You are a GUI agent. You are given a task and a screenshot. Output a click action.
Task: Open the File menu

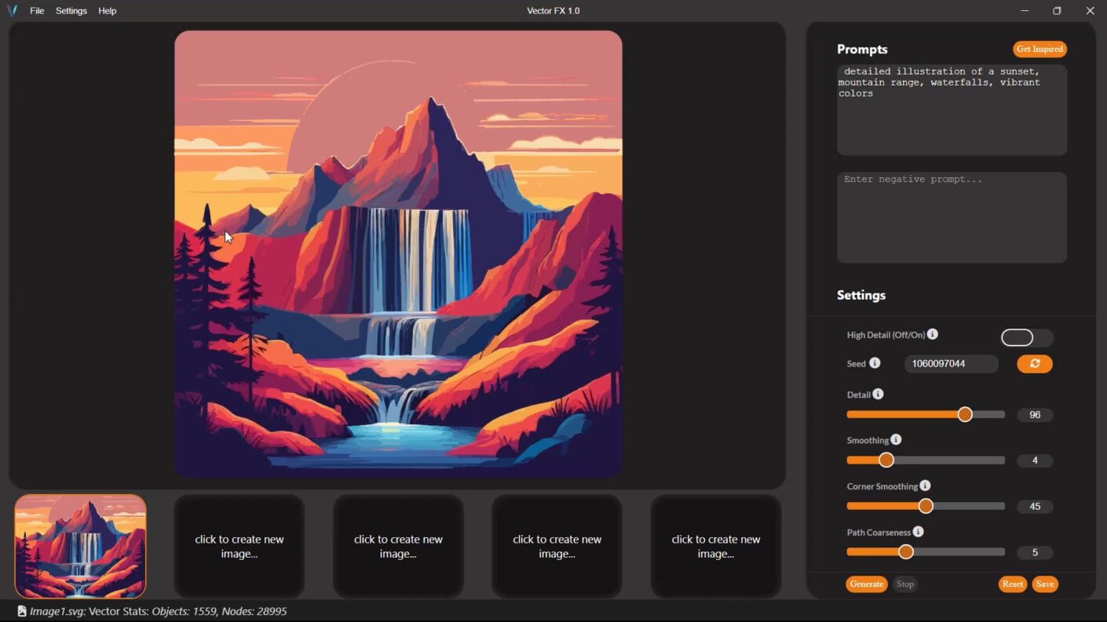(x=36, y=10)
